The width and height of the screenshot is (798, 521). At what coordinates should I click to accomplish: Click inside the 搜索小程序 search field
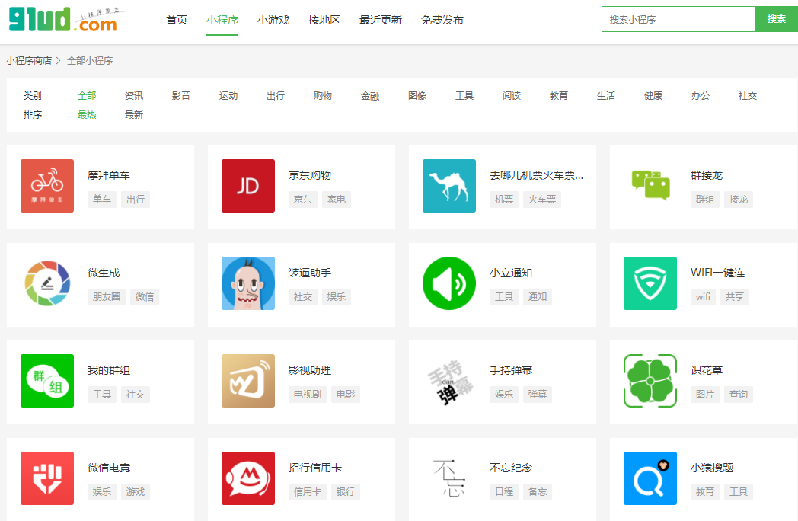click(678, 18)
